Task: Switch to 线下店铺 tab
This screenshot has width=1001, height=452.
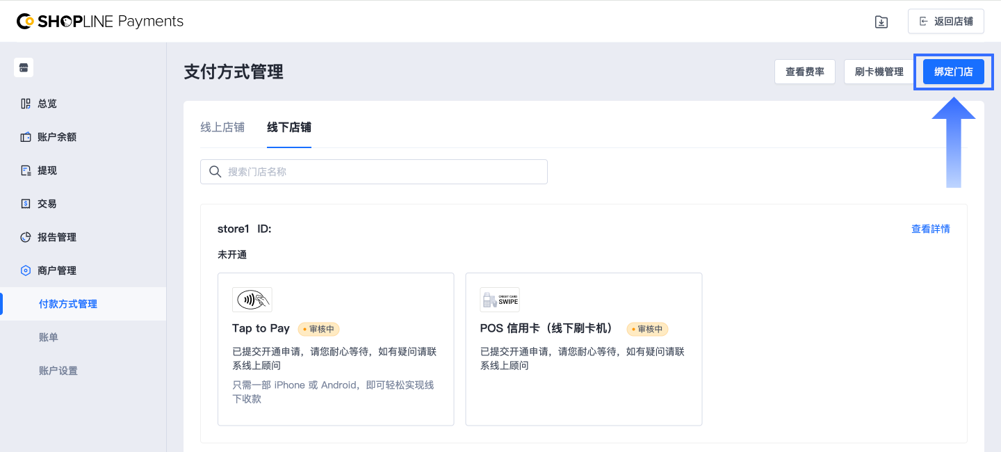Action: click(289, 127)
